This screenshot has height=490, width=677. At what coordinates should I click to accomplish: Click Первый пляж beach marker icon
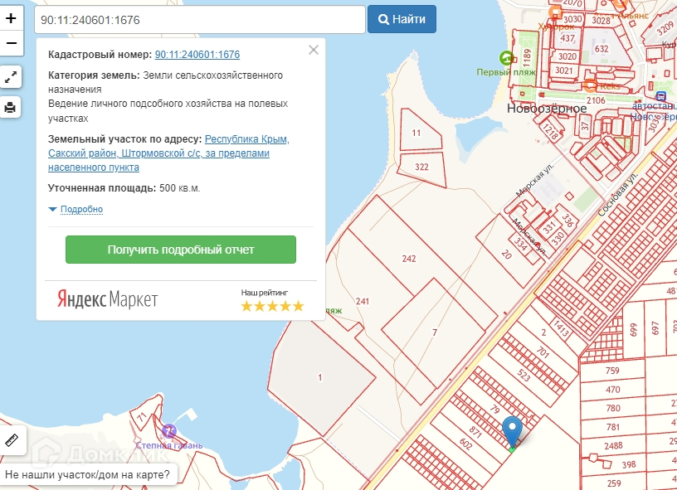point(506,58)
